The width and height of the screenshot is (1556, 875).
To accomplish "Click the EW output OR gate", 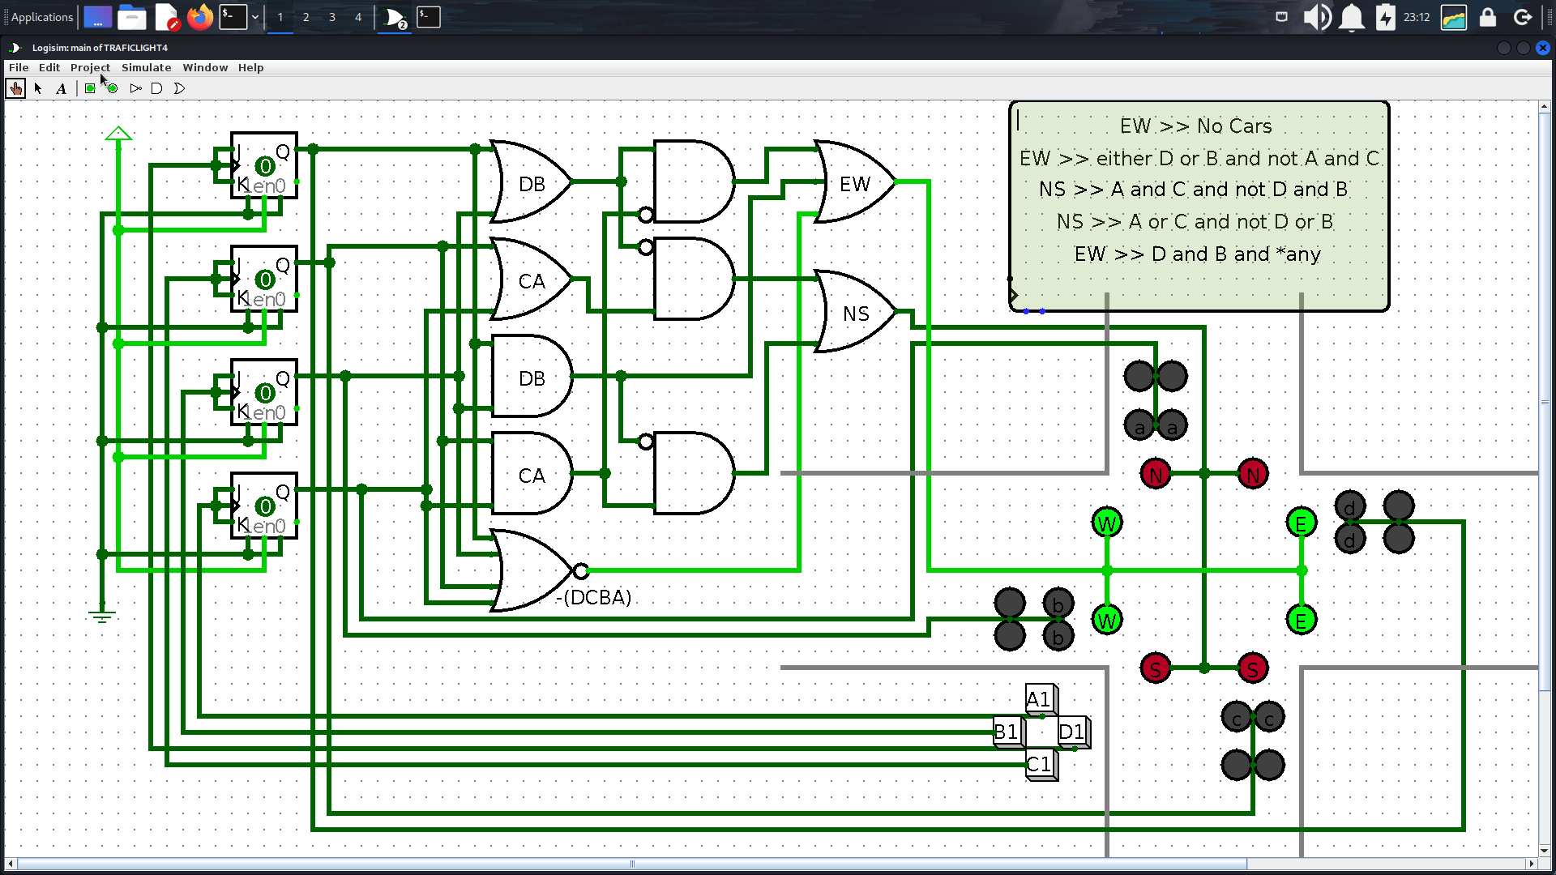I will click(x=855, y=181).
